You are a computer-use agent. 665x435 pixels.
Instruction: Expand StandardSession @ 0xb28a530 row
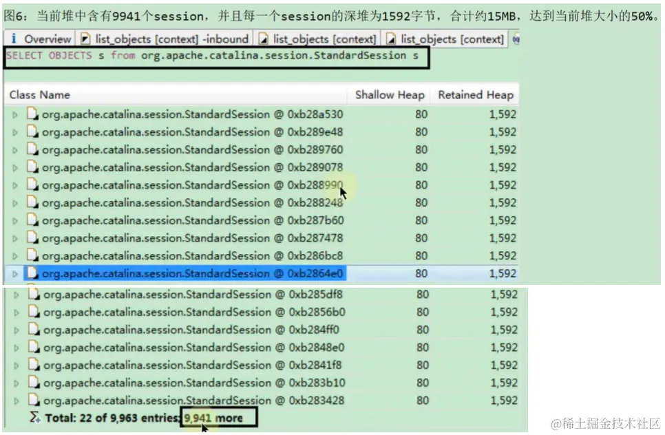point(15,114)
